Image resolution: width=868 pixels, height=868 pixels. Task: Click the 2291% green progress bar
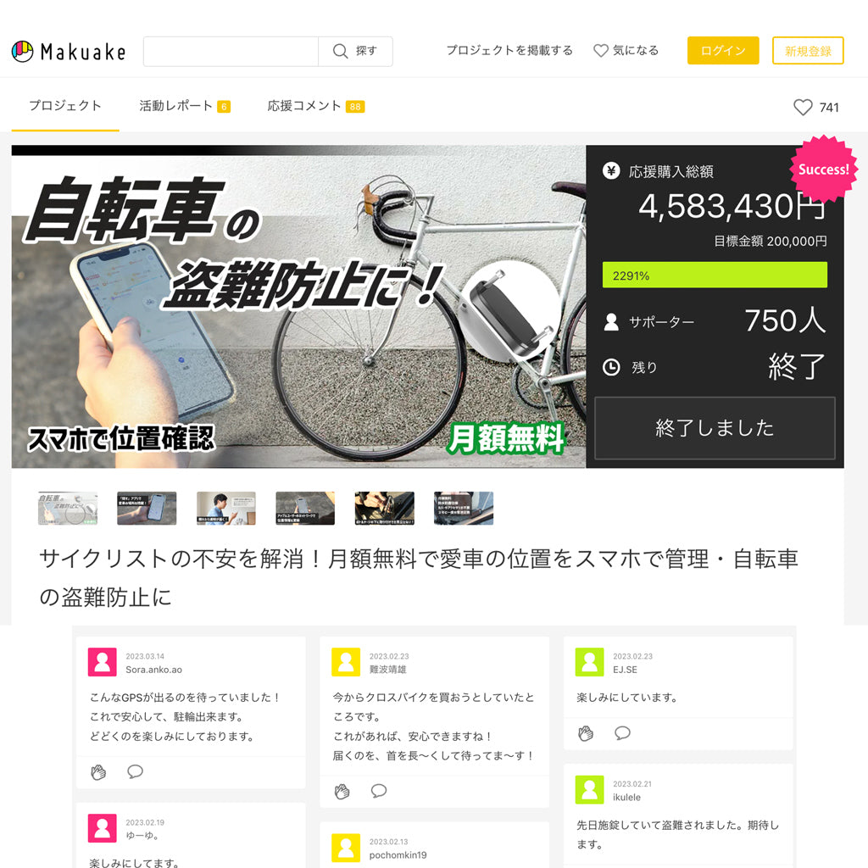pos(715,275)
